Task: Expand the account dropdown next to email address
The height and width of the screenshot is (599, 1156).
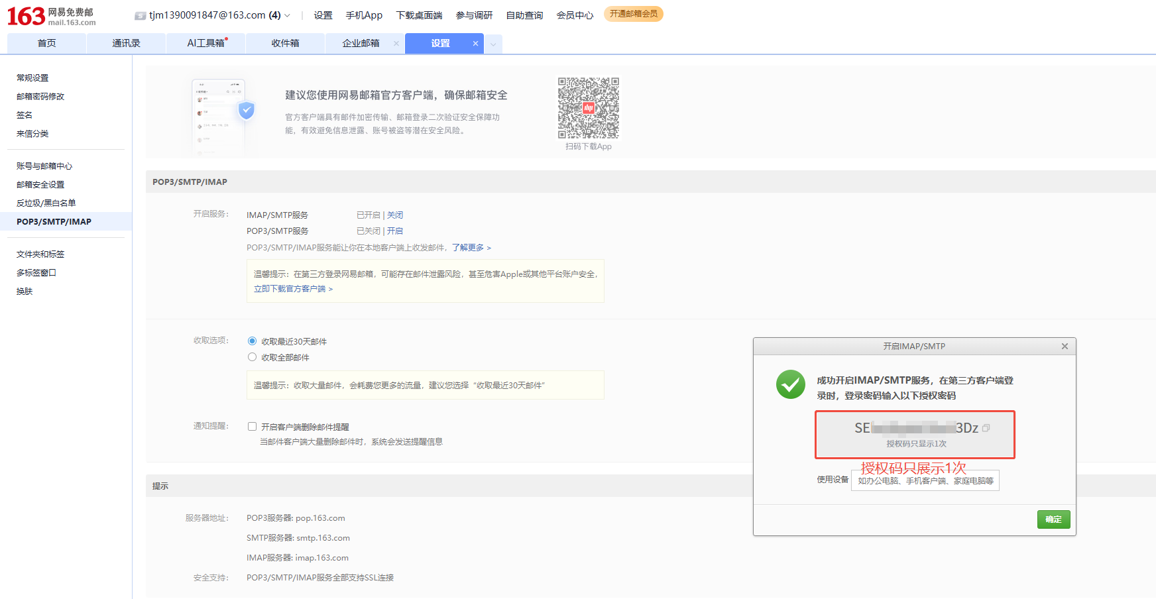Action: tap(287, 16)
